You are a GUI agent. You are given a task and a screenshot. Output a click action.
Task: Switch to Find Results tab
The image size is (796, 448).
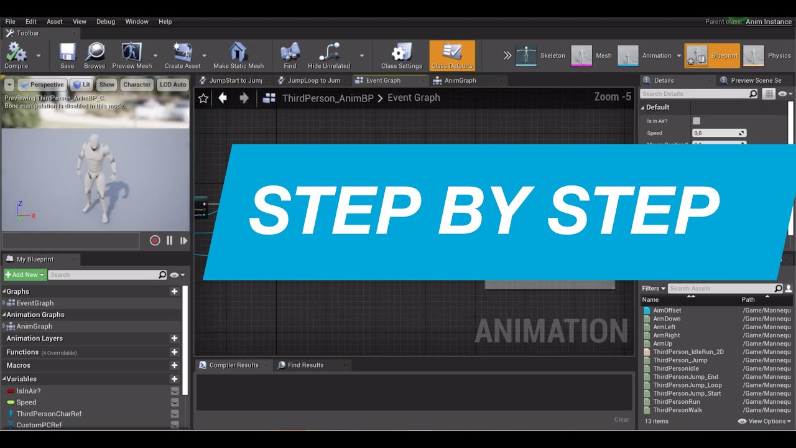(x=306, y=365)
